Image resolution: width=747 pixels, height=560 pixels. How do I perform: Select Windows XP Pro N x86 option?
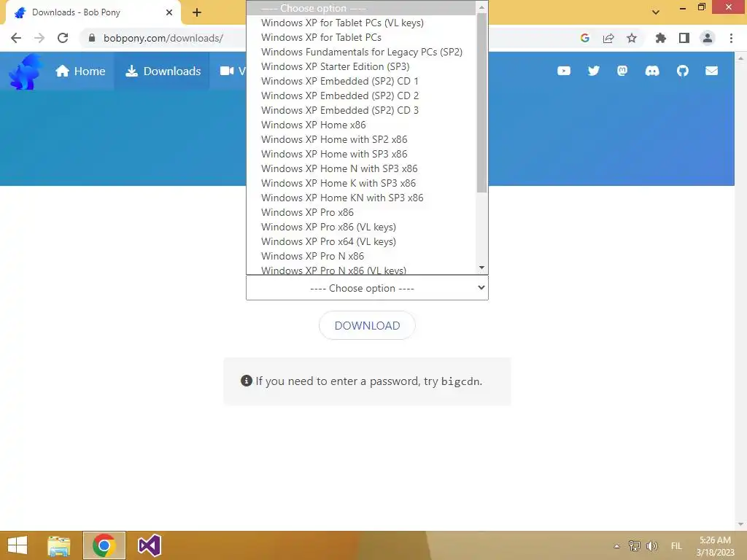point(361,256)
